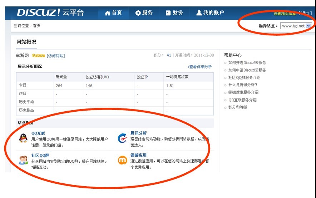Click the yellow LV0 level badge
Image resolution: width=316 pixels, height=198 pixels.
38,56
